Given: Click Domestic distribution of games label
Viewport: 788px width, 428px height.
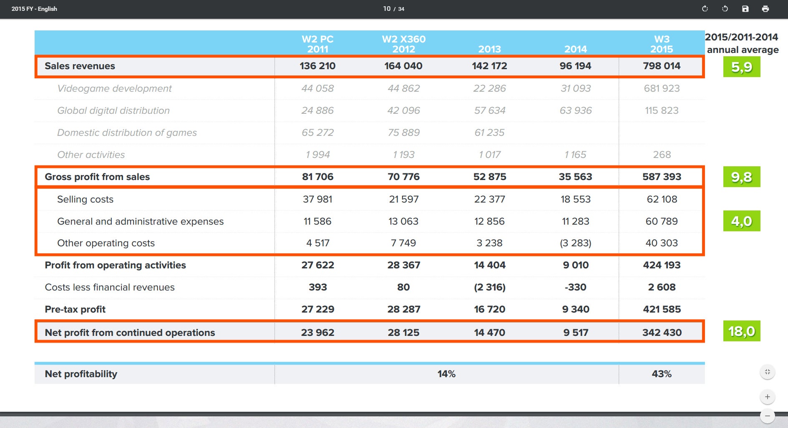Looking at the screenshot, I should click(x=127, y=133).
